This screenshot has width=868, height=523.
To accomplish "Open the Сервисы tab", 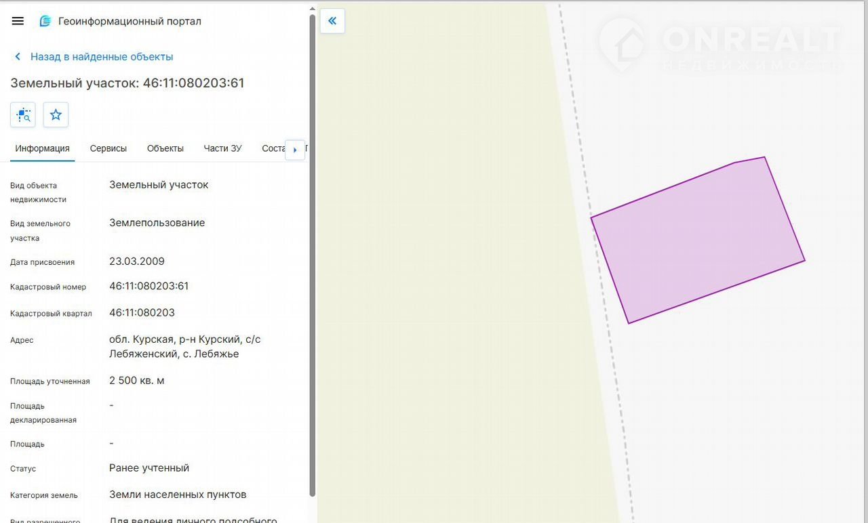I will pos(108,148).
